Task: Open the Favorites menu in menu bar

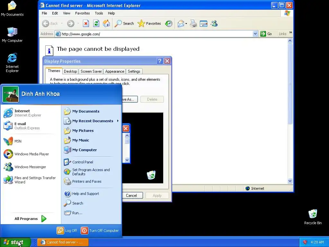Action: pyautogui.click(x=83, y=13)
